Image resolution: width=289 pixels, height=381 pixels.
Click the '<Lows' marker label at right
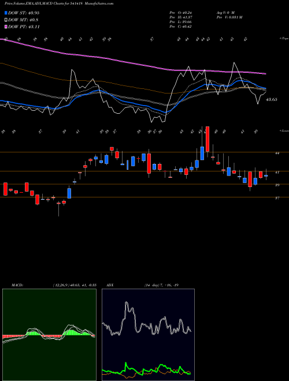[284, 130]
